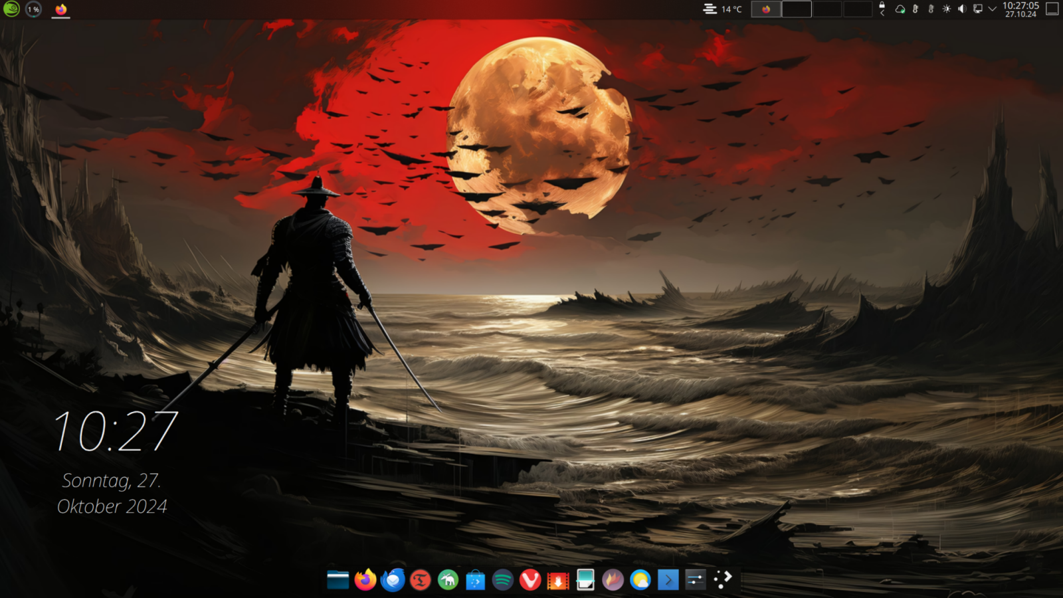Viewport: 1063px width, 598px height.
Task: Launch the red video downloader app
Action: point(558,580)
